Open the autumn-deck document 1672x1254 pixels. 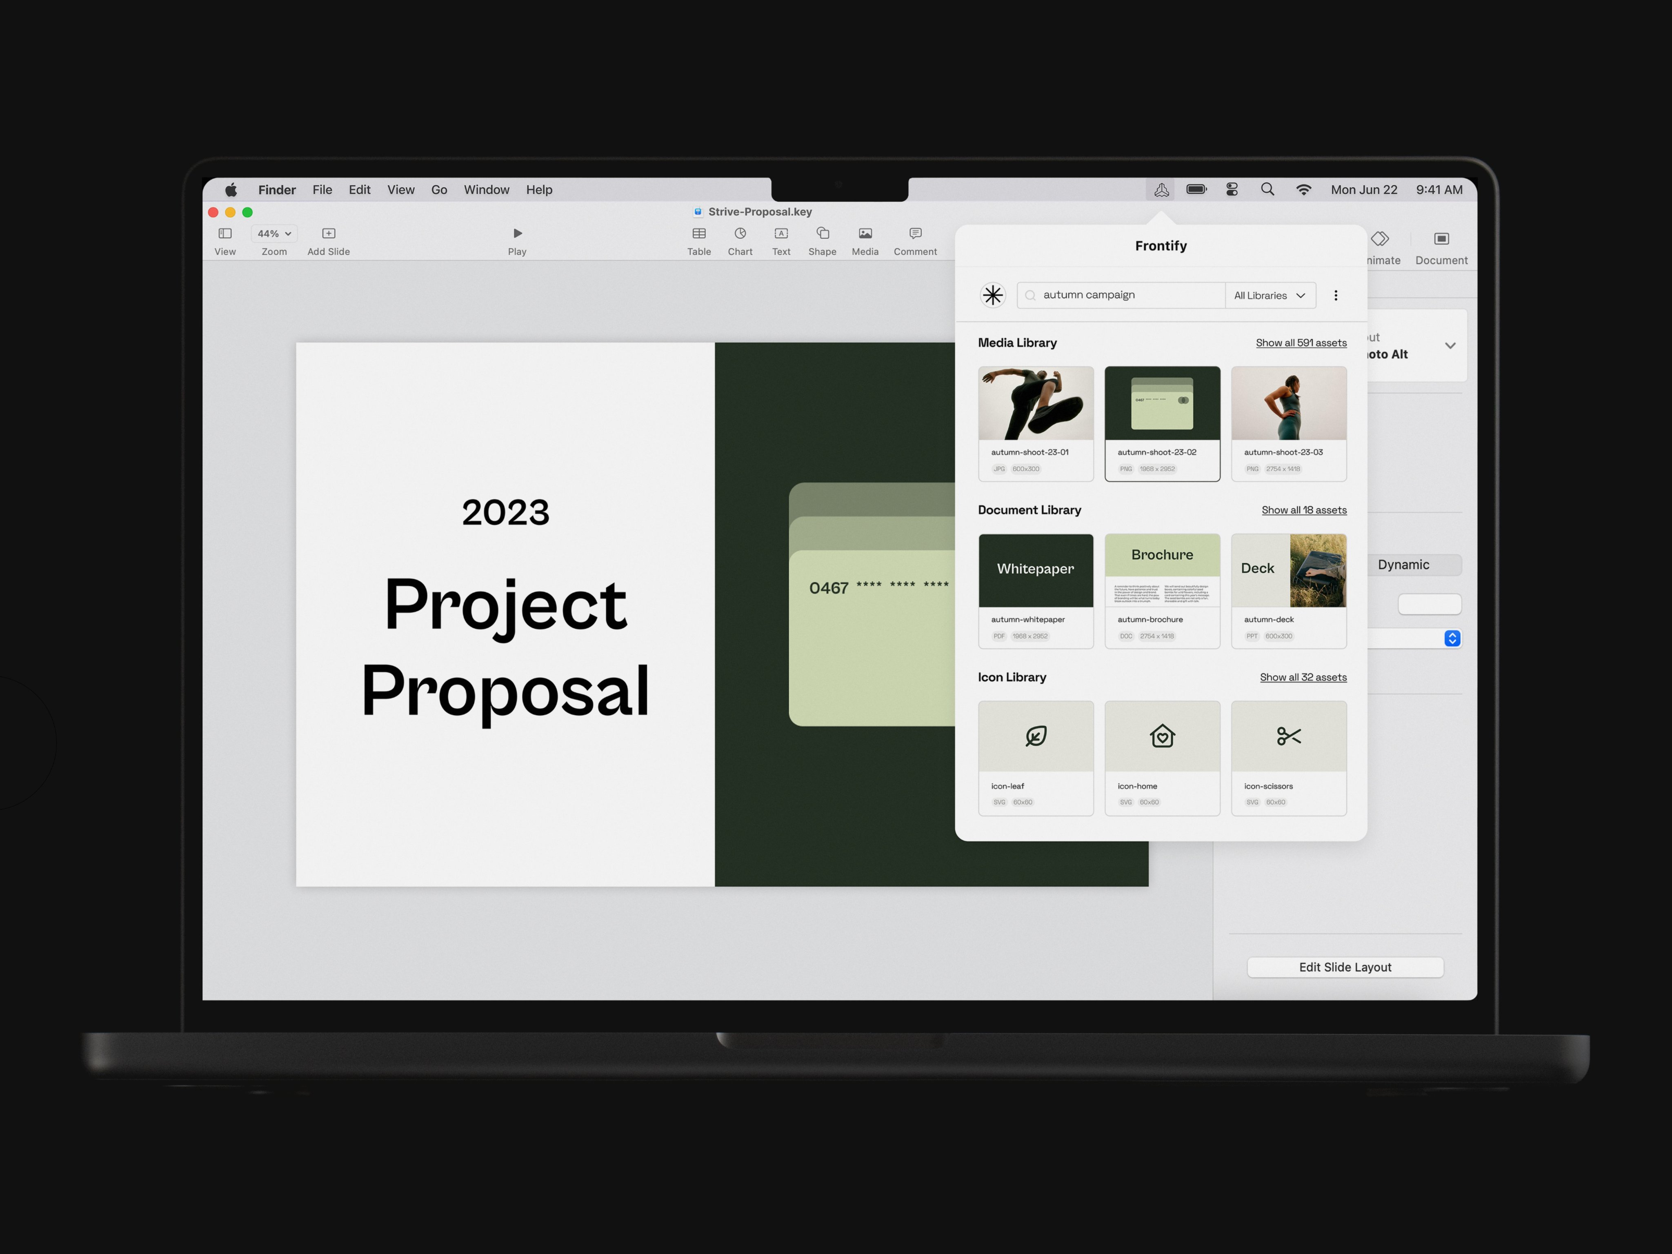[1289, 591]
